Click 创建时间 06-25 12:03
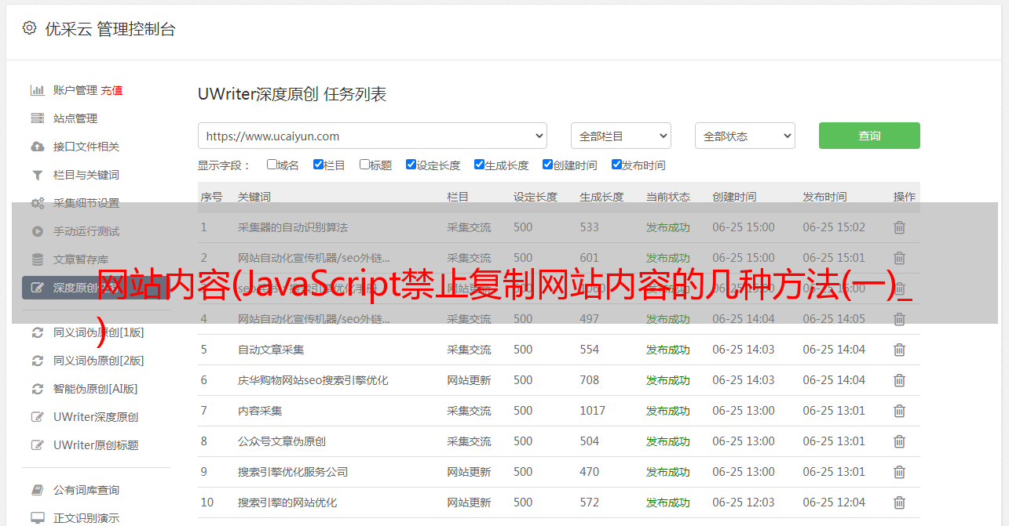 (x=744, y=502)
